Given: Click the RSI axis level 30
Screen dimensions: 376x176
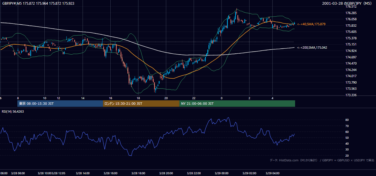Looking at the screenshot, I should pyautogui.click(x=347, y=150).
